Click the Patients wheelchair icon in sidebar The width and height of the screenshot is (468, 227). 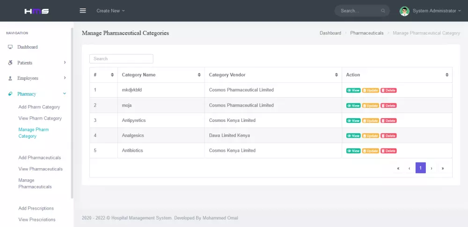coord(10,63)
